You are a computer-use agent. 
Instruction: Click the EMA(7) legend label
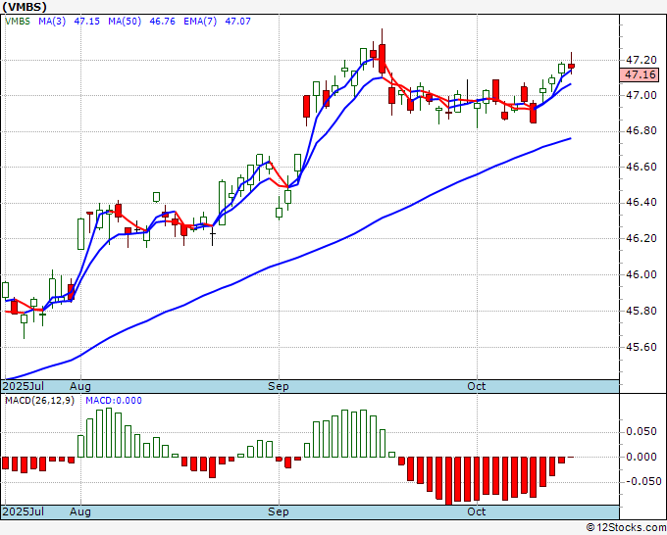click(200, 22)
